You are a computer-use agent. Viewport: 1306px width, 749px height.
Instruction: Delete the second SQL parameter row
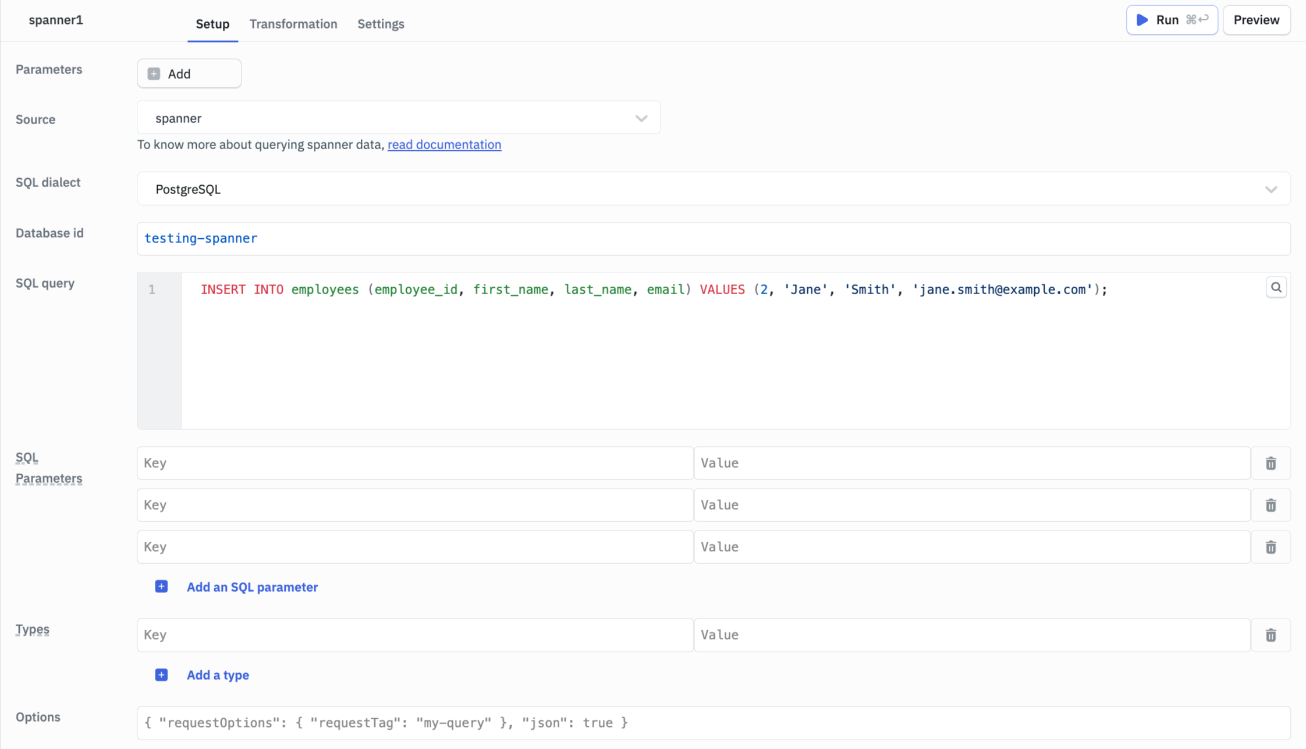click(1270, 505)
